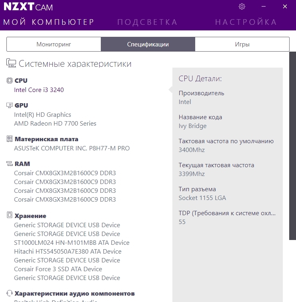Open the МОЙ КОМПЬЮТЕР section
This screenshot has width=296, height=302.
48,22
